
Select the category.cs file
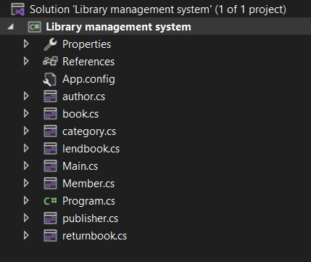tap(89, 131)
